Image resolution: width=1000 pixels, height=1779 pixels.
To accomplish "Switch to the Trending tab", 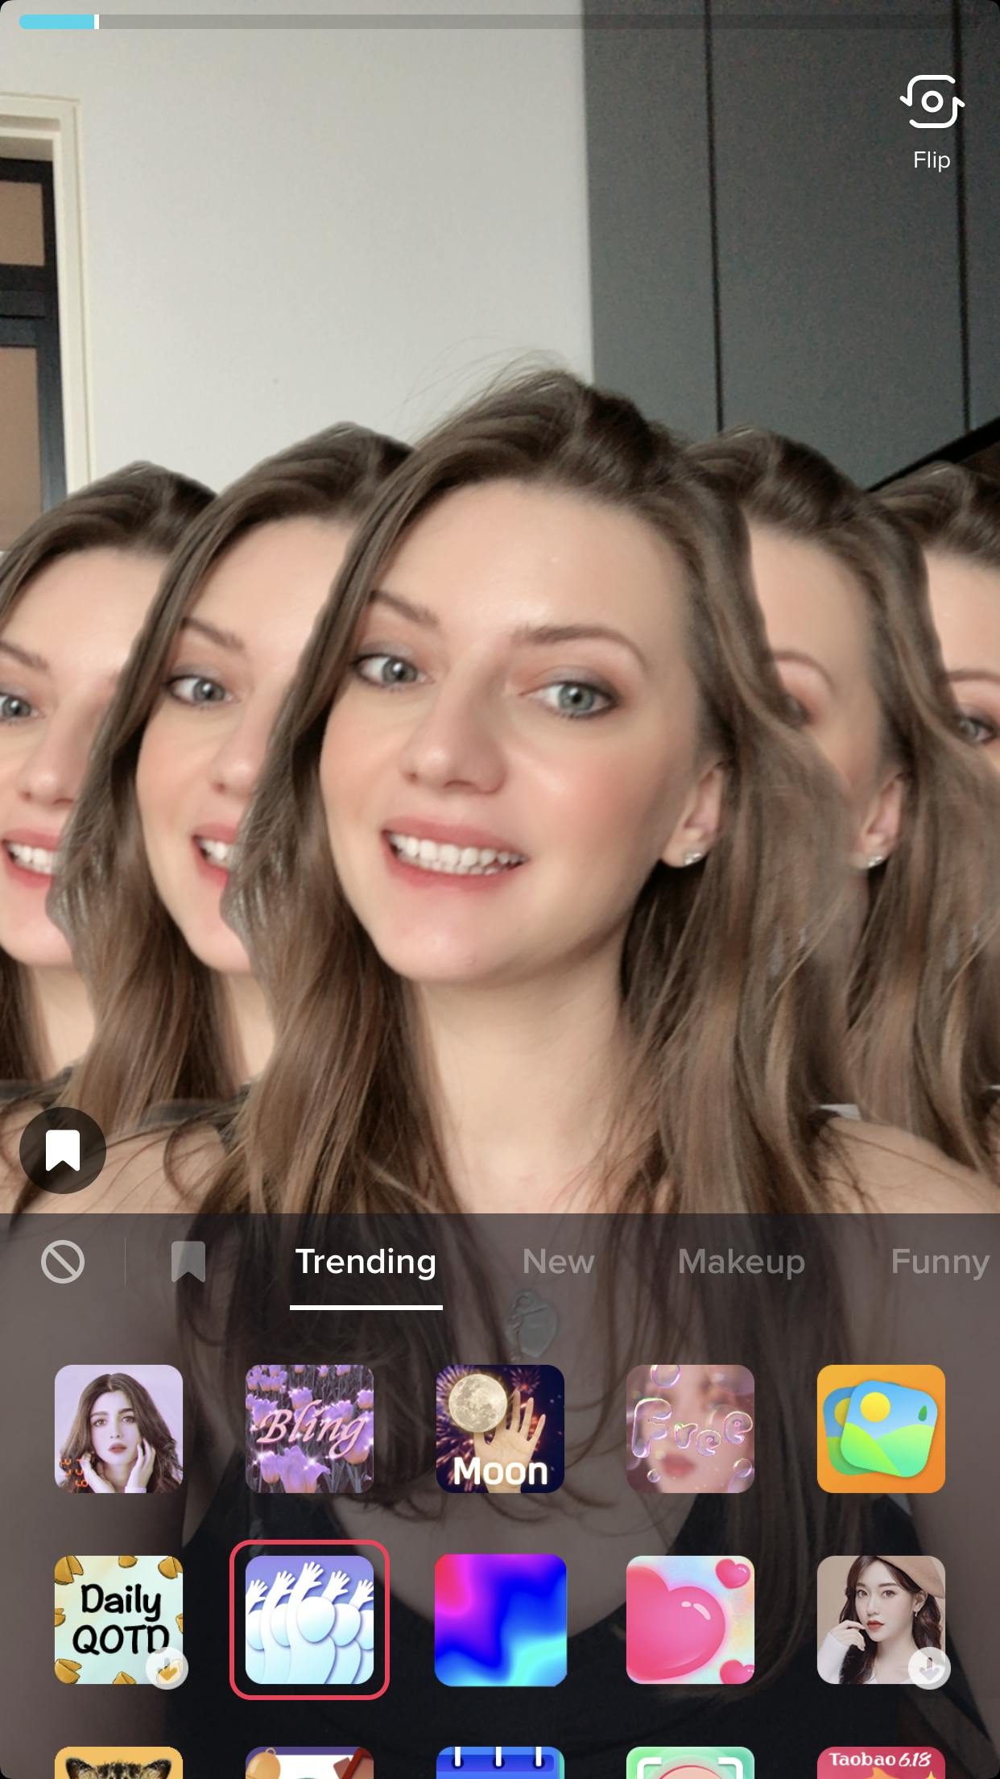I will (x=366, y=1262).
